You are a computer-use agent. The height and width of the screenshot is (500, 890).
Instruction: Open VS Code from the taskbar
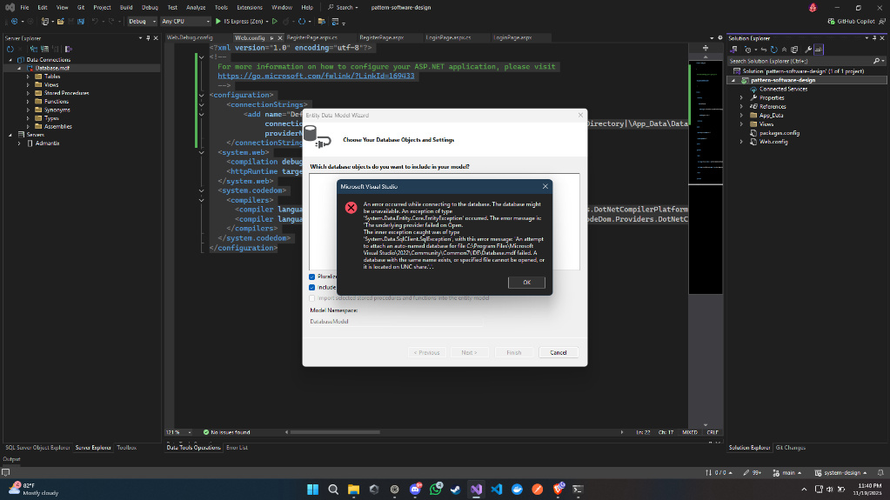click(497, 490)
